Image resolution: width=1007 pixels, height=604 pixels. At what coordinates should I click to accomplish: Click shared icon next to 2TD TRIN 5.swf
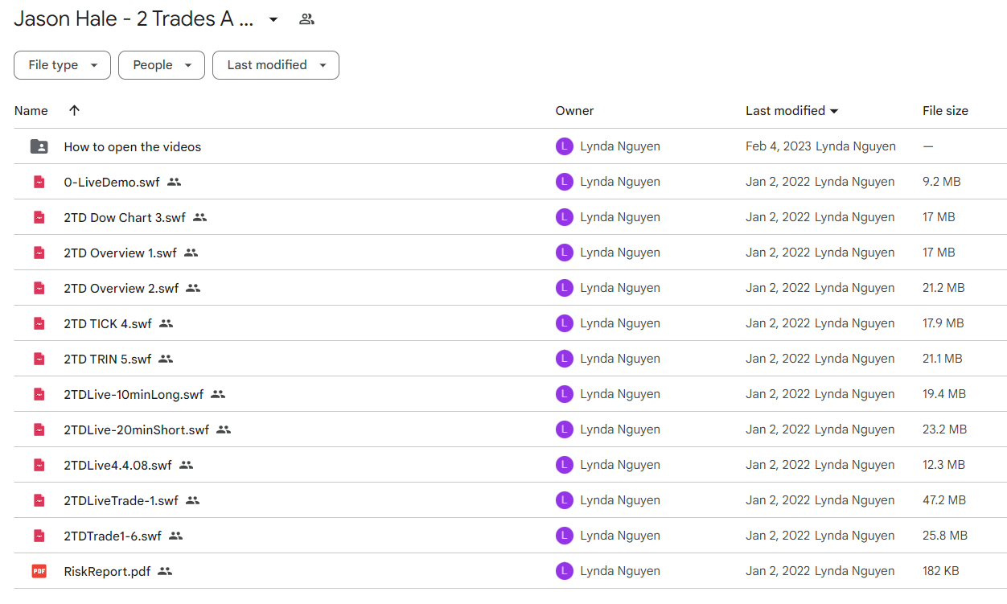tap(166, 359)
